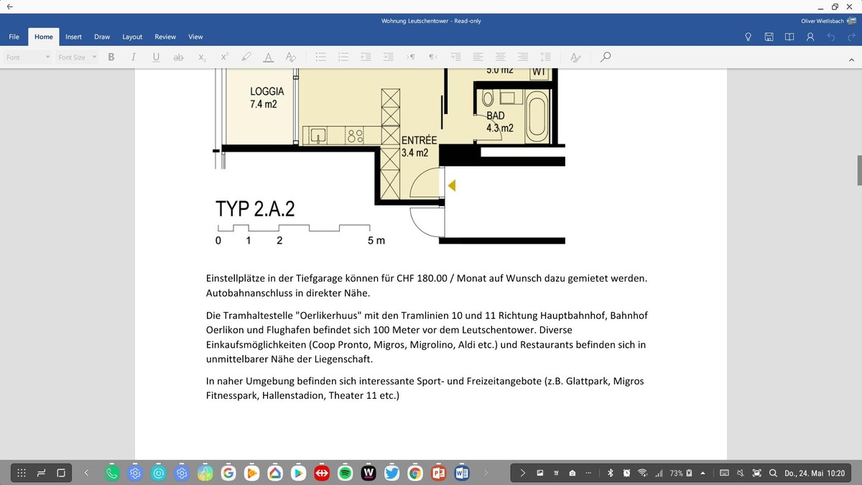Switch to the Draw tab
The height and width of the screenshot is (485, 862).
tap(102, 37)
